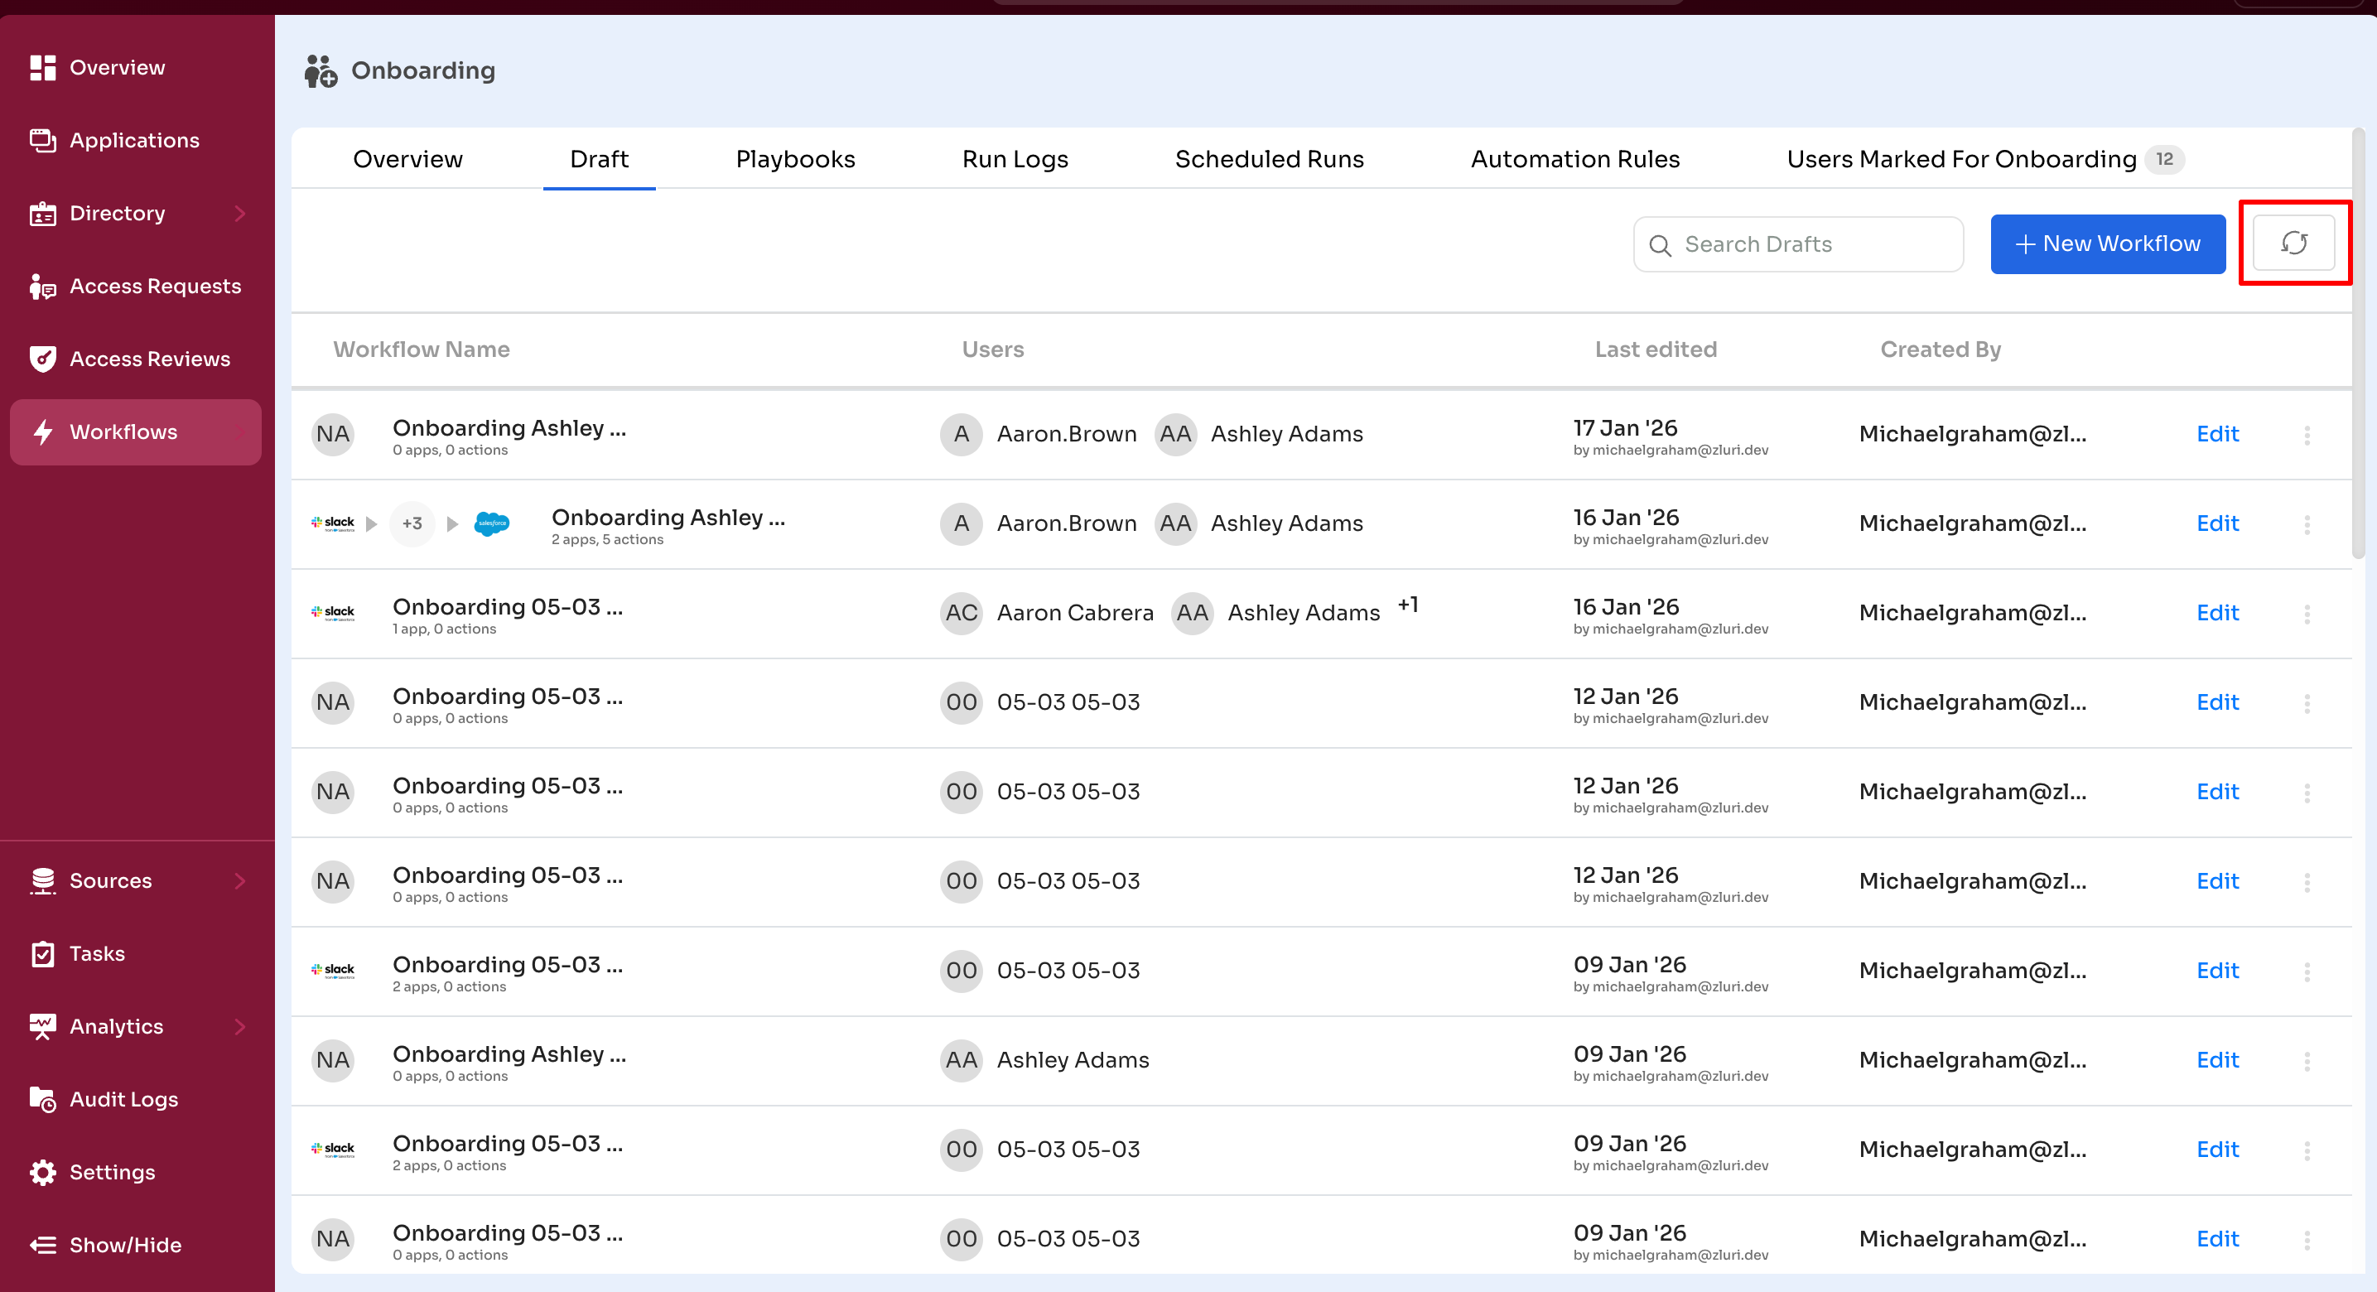The height and width of the screenshot is (1292, 2377).
Task: Click Salesforce app icon in second draft
Action: click(x=492, y=523)
